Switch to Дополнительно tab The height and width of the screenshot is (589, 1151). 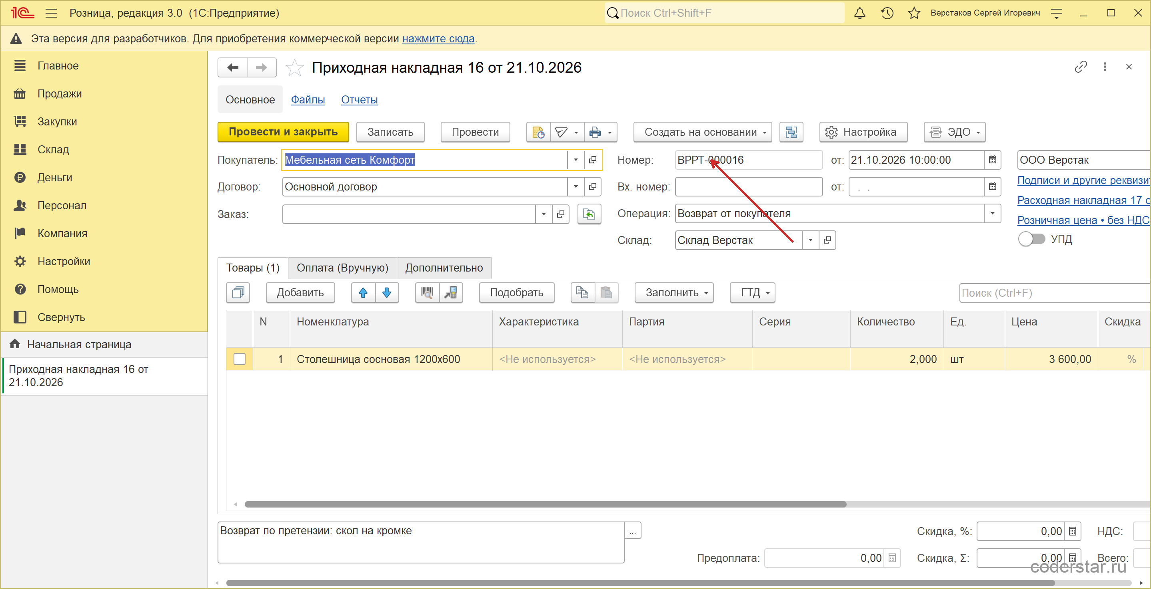point(444,268)
